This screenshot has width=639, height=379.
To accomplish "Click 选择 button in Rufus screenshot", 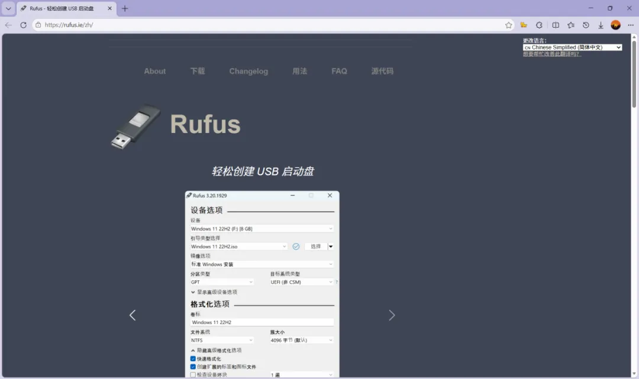I will coord(316,247).
